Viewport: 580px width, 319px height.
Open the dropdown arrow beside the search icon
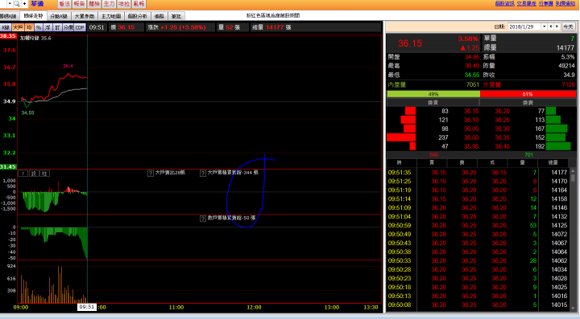[x=10, y=4]
